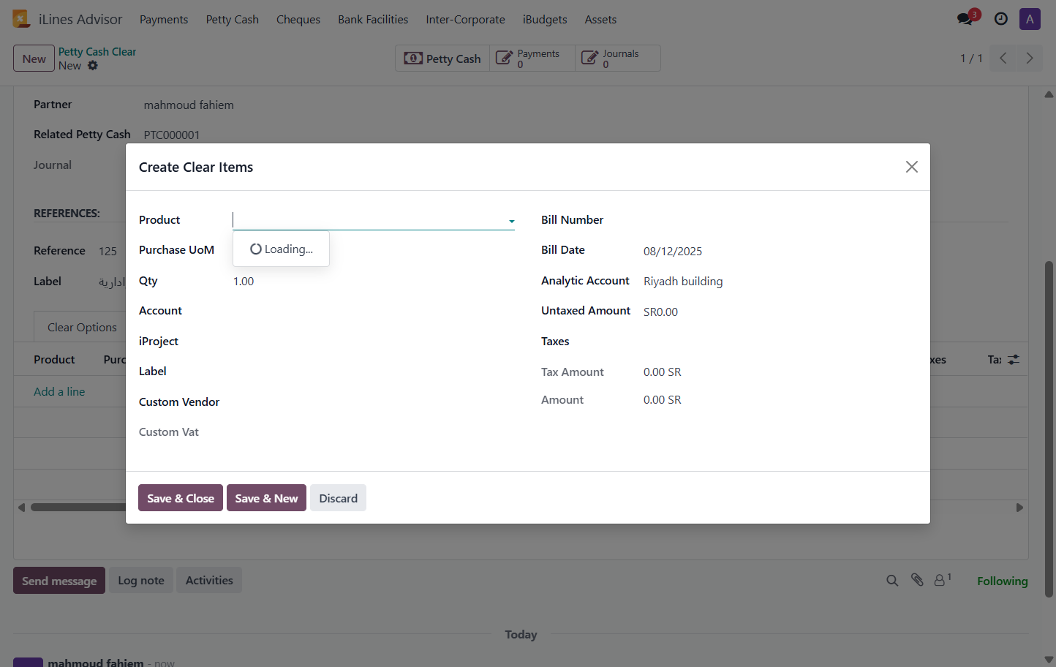Click the Activities button

coord(209,581)
